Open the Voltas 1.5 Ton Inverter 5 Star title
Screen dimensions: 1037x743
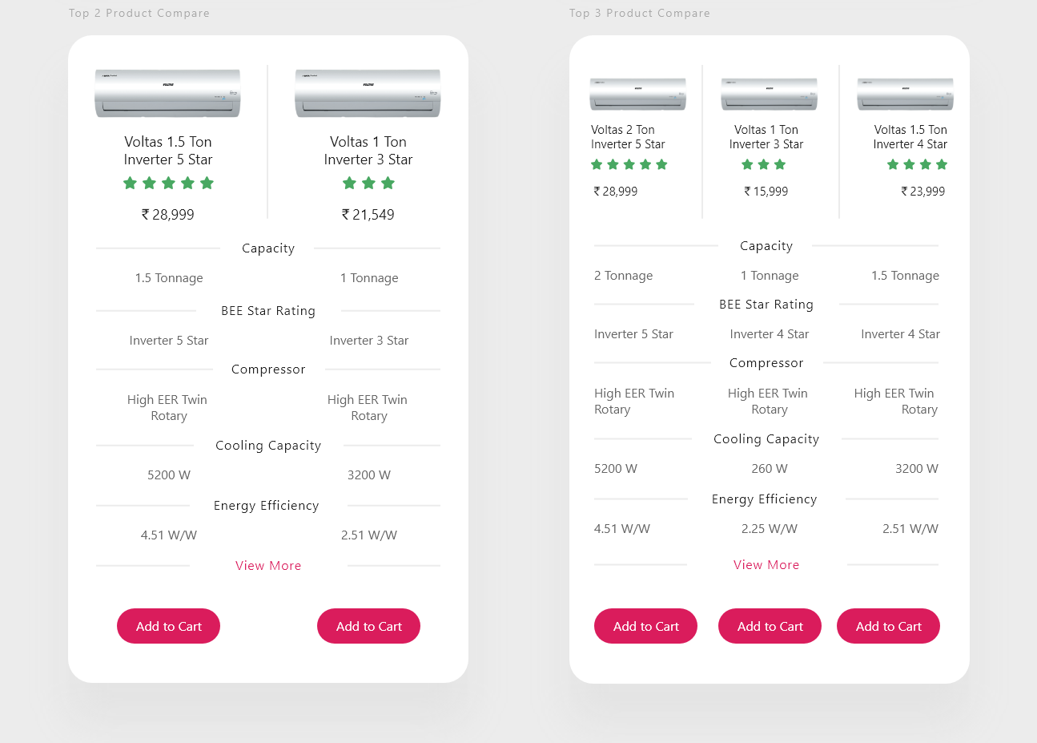[168, 151]
